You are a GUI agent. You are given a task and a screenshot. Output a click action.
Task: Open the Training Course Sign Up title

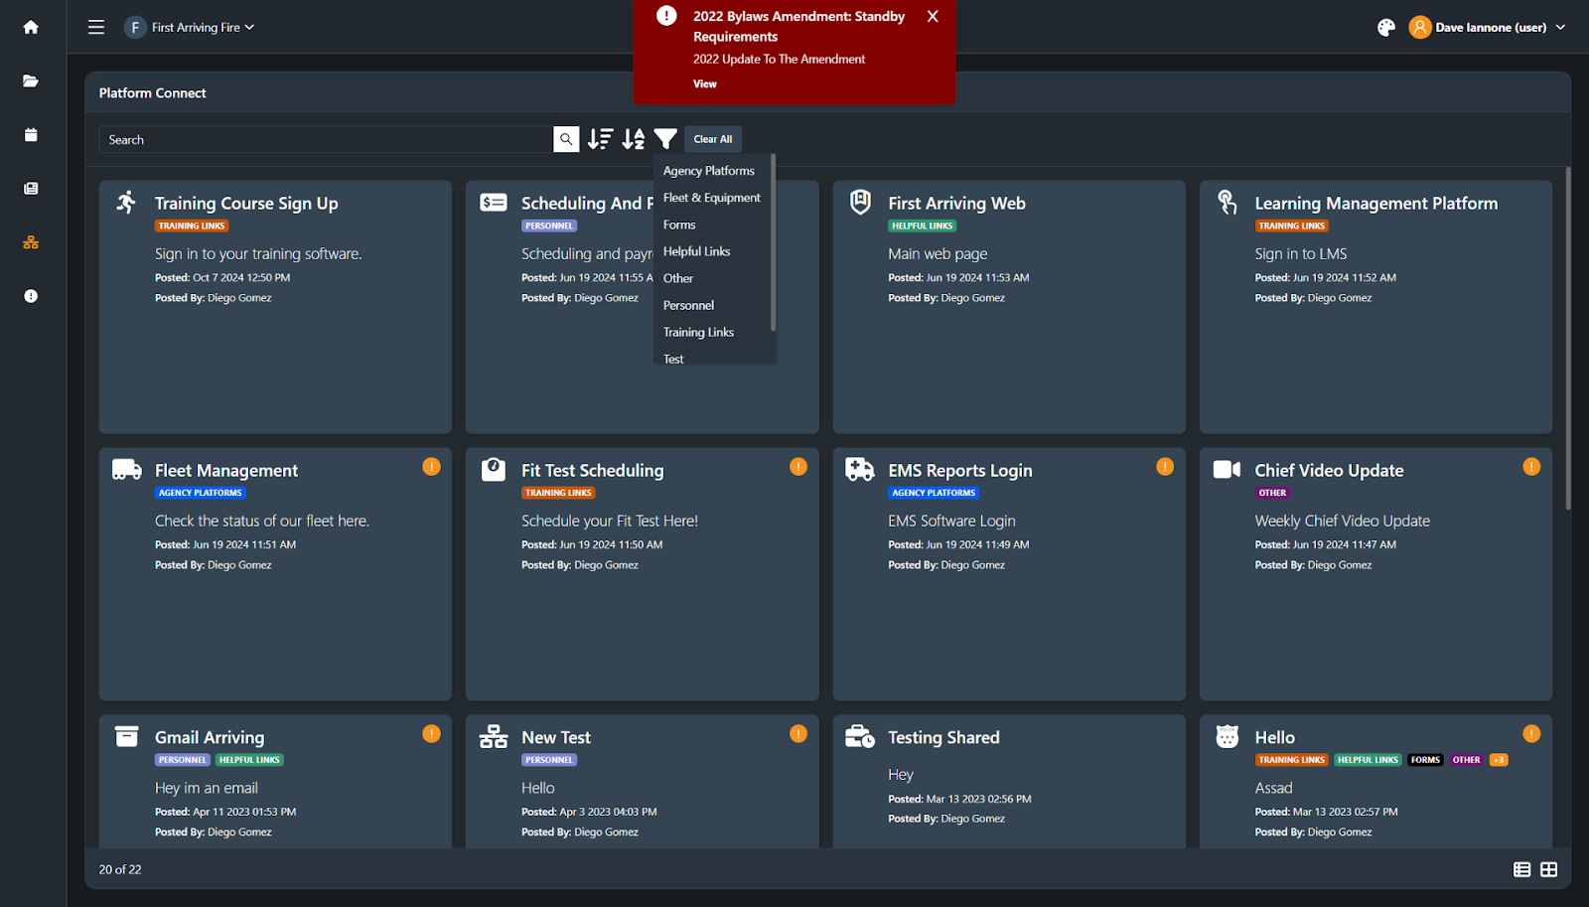(x=246, y=203)
